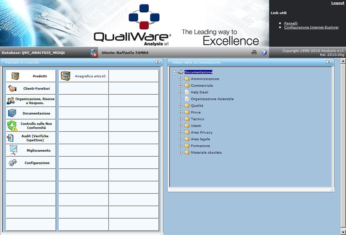Viewport: 346px width, 235px height.
Task: Open the blue help question icon
Action: click(x=264, y=53)
